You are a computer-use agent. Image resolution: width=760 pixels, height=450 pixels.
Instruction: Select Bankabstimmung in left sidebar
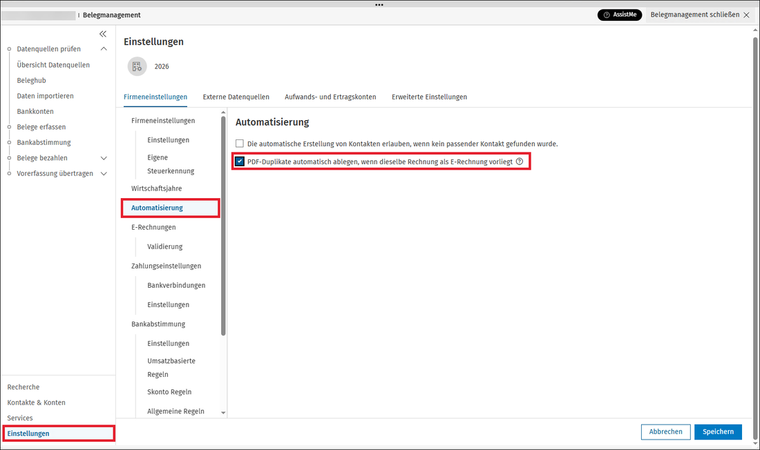pyautogui.click(x=44, y=142)
